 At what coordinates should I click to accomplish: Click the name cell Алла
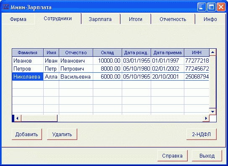[51, 76]
